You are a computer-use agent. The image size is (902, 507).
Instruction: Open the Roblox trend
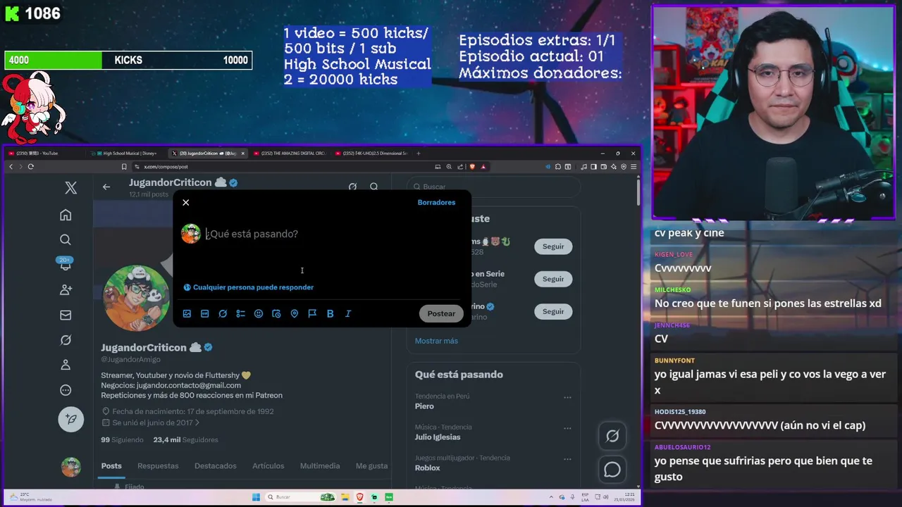coord(428,468)
